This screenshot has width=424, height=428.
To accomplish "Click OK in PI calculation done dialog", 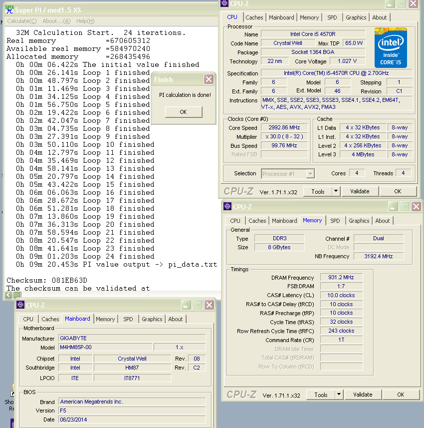I will point(184,112).
